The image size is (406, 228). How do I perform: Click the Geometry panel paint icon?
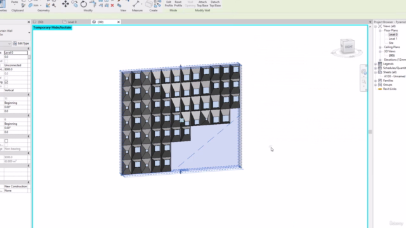pos(48,6)
